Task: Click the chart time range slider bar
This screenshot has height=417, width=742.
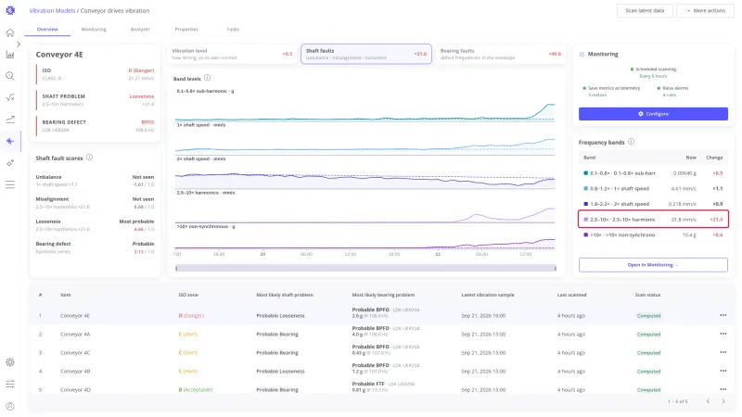Action: click(365, 268)
